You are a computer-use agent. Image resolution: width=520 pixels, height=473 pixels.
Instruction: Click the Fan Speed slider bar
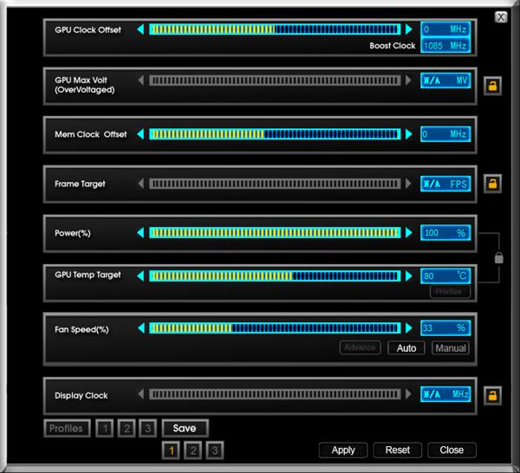(275, 328)
